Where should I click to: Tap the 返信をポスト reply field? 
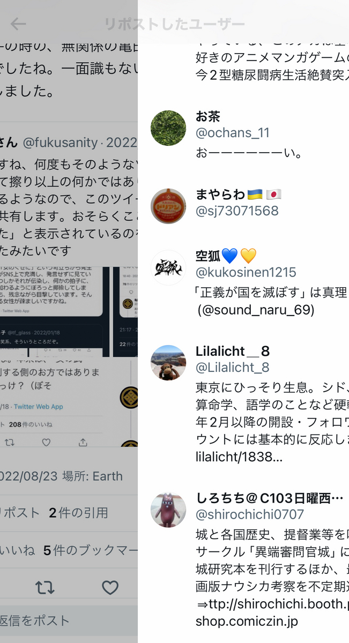(x=69, y=621)
